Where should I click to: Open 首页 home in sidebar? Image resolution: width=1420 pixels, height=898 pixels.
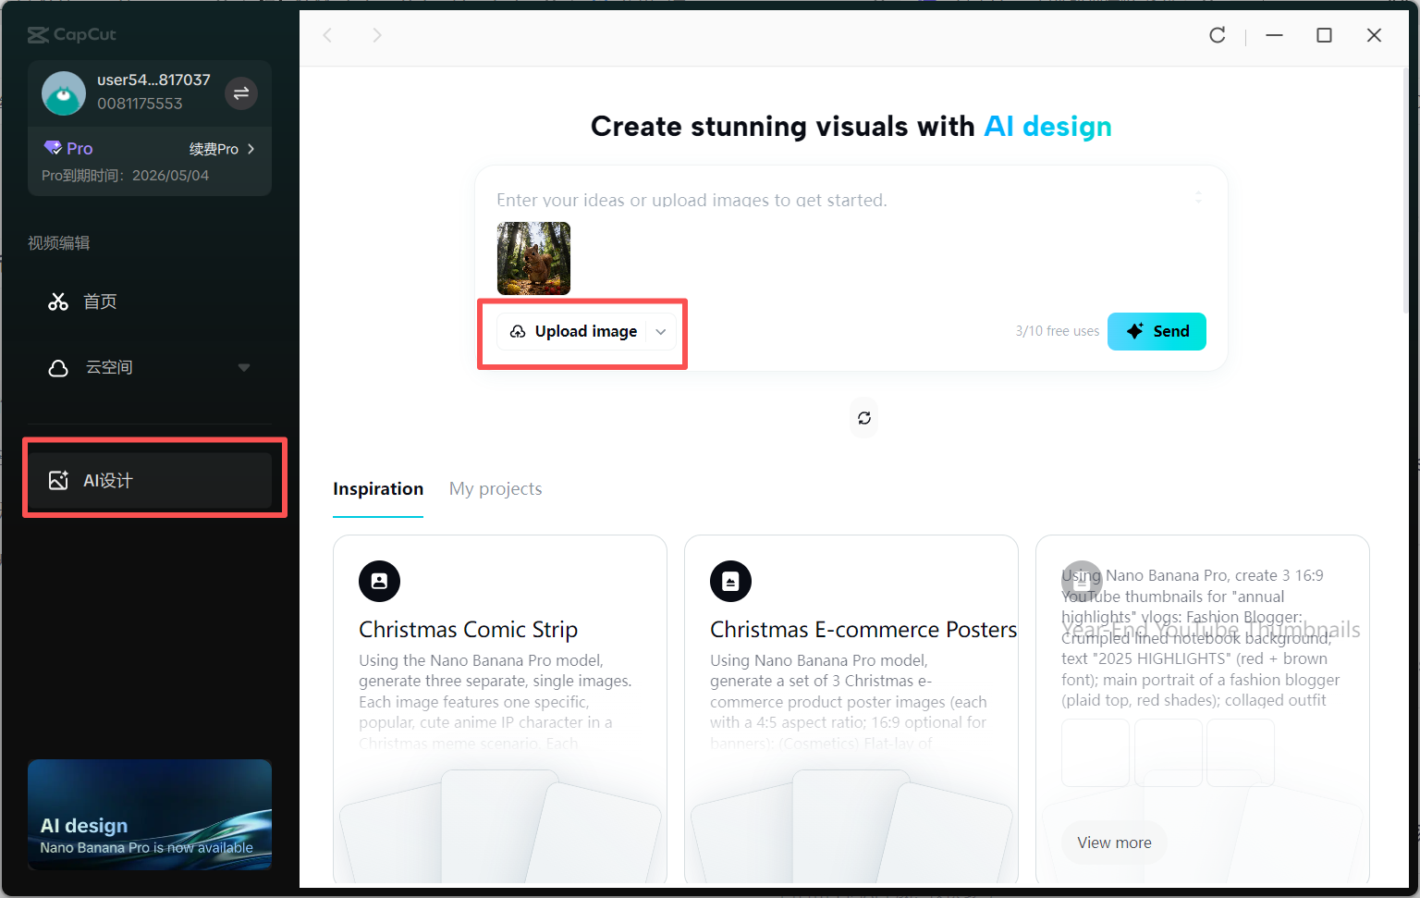coord(100,301)
